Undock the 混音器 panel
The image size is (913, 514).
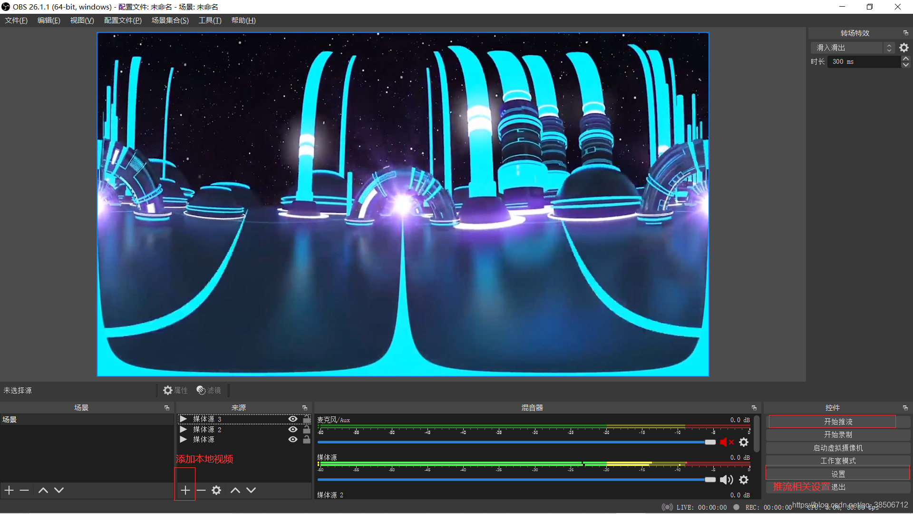coord(754,408)
